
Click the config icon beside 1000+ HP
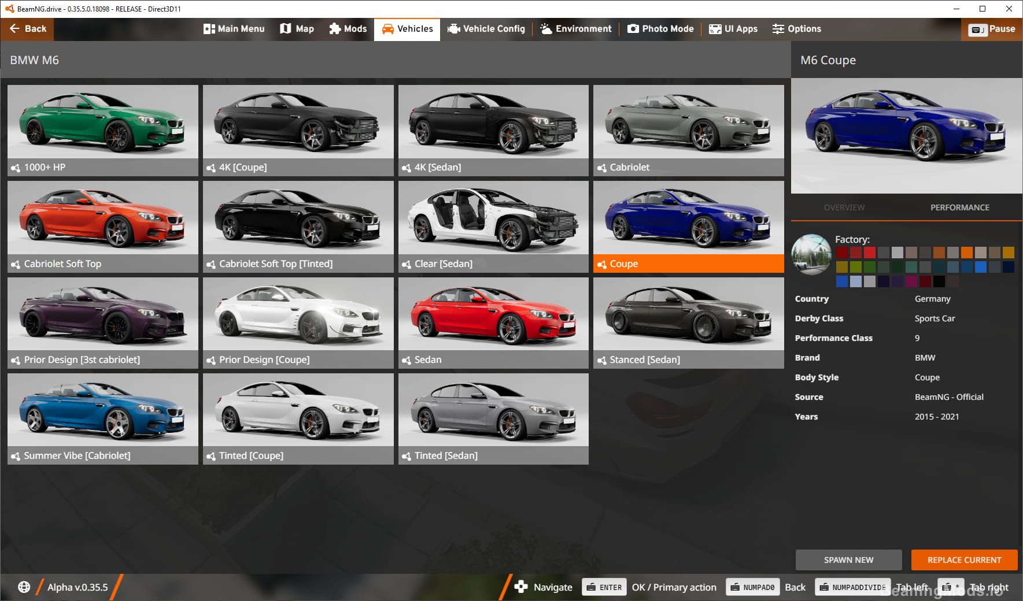coord(16,168)
